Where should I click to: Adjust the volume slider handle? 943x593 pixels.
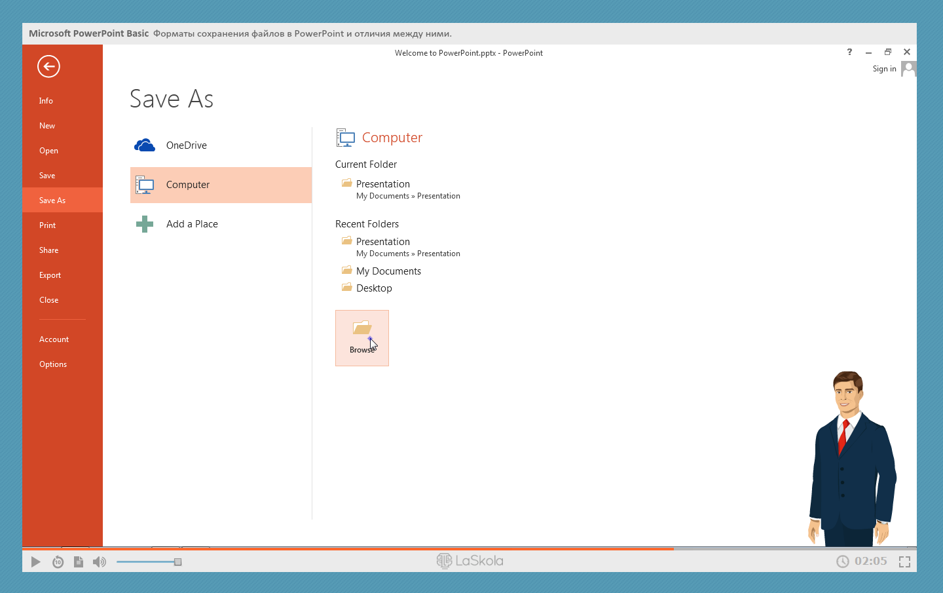coord(177,562)
